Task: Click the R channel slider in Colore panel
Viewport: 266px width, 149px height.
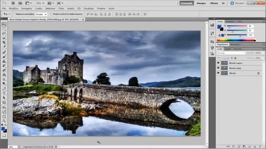Action: 236,26
